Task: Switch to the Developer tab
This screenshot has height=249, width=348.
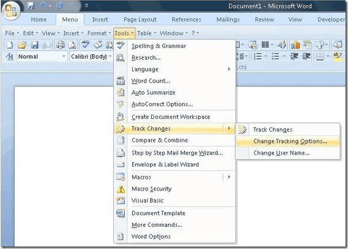Action: click(331, 20)
